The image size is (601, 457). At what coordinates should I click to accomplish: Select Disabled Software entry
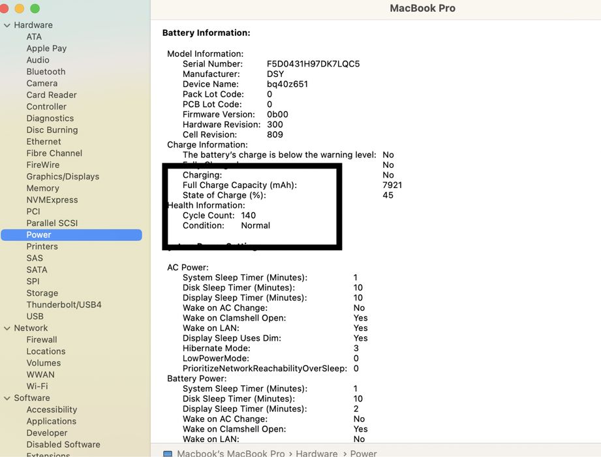click(63, 445)
